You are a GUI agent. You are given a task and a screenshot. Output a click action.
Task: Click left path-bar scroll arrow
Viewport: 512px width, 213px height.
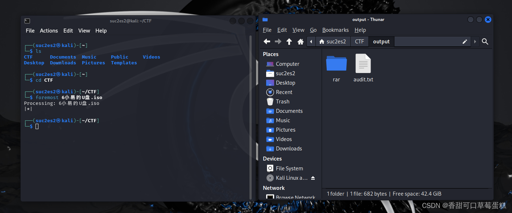point(311,42)
